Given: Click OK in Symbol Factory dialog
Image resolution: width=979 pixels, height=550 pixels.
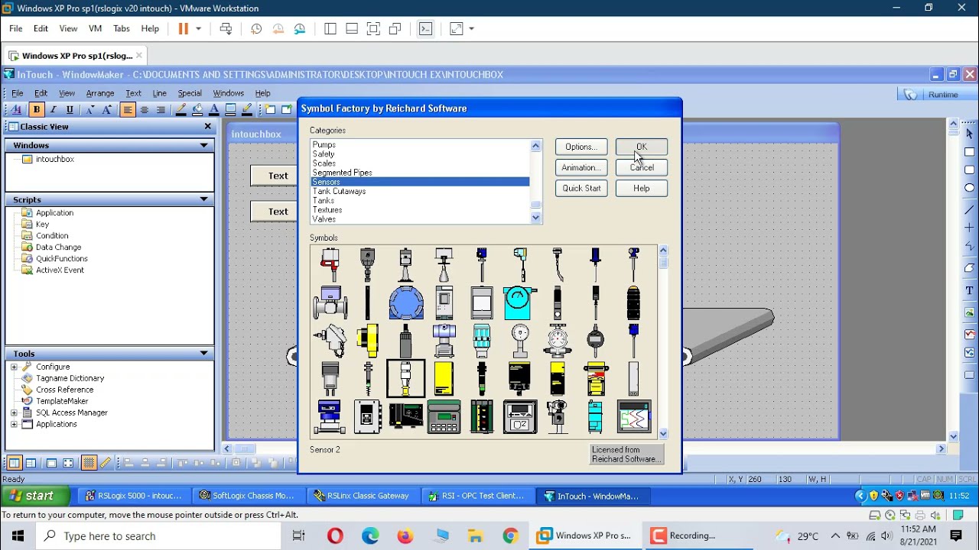Looking at the screenshot, I should [x=641, y=147].
